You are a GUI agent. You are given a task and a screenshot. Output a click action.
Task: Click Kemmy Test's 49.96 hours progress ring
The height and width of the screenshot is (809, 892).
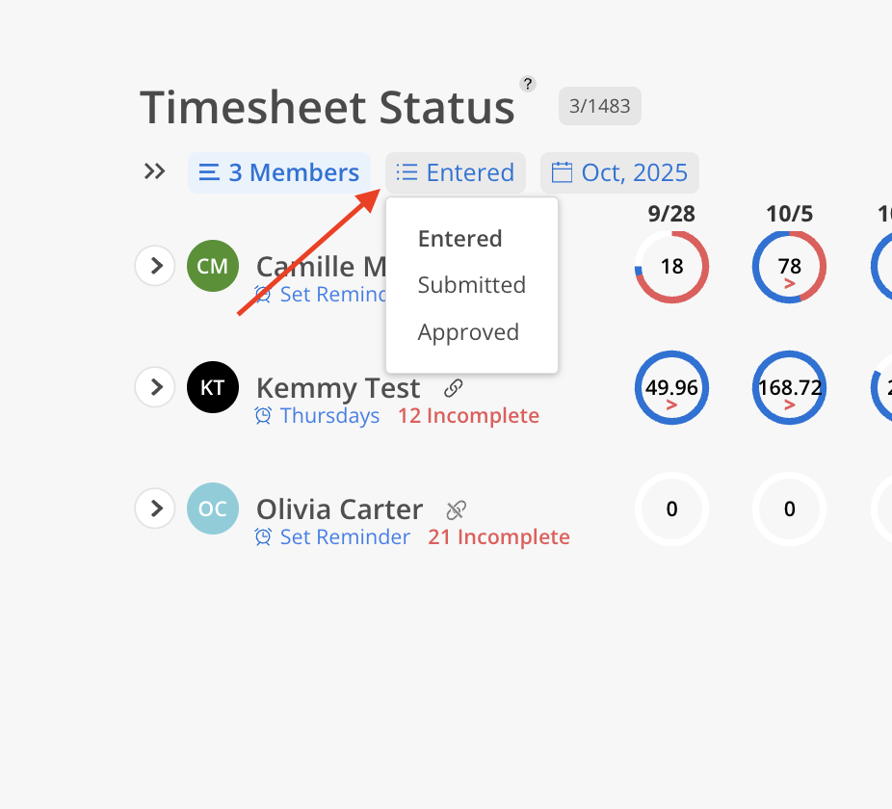pyautogui.click(x=671, y=388)
